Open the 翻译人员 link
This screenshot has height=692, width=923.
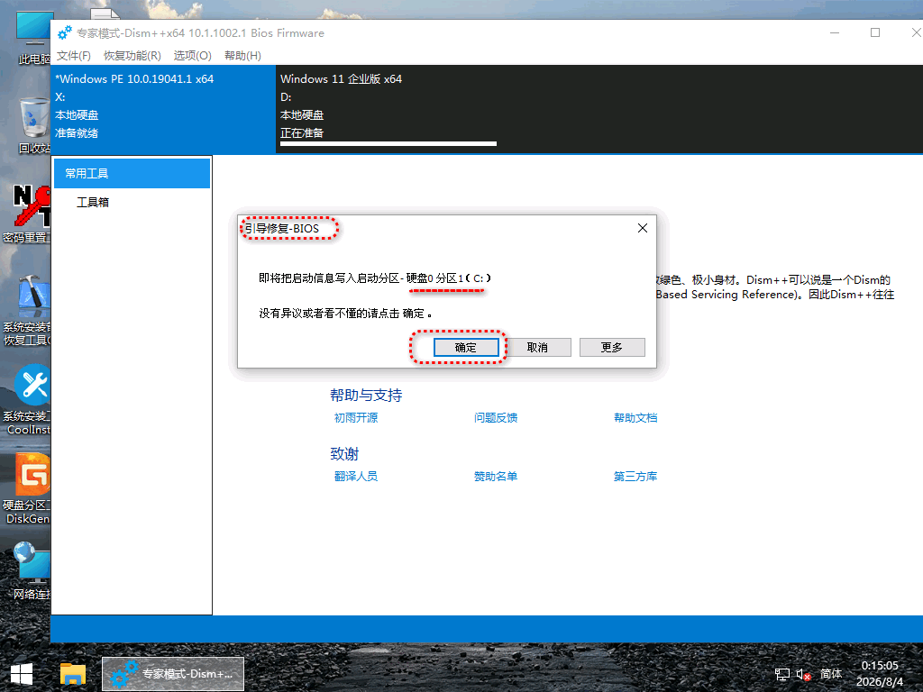tap(356, 476)
